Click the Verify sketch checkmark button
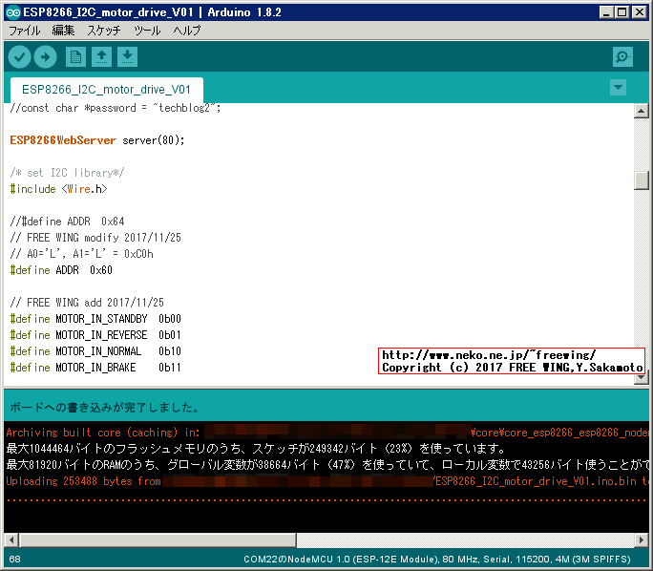653x571 pixels. coord(19,56)
